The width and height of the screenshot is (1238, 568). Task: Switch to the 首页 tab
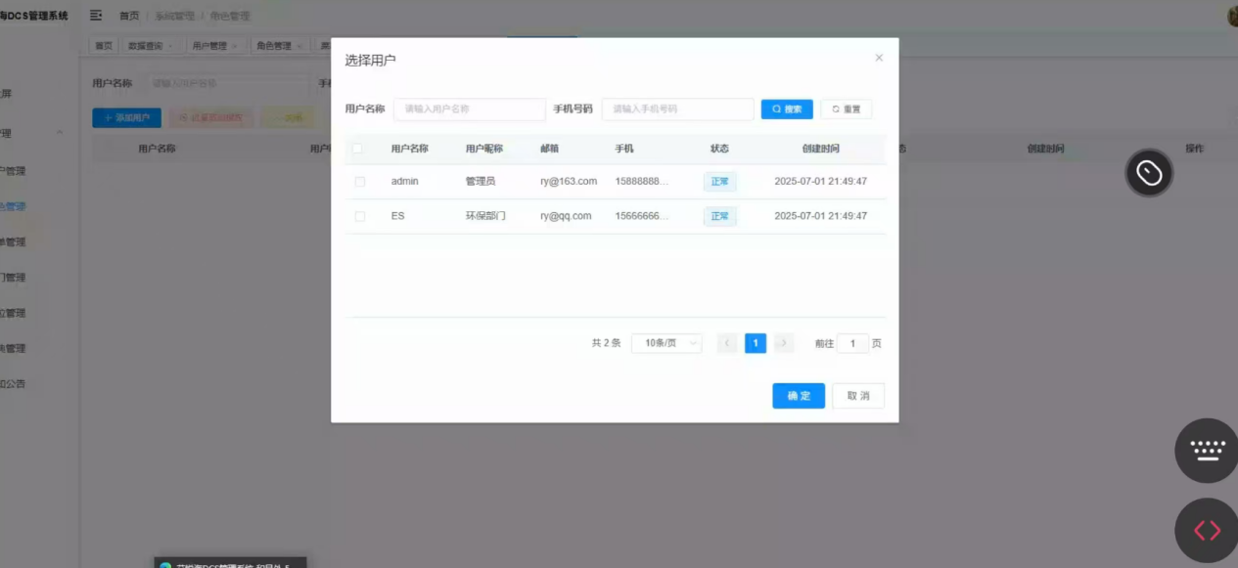click(x=104, y=46)
